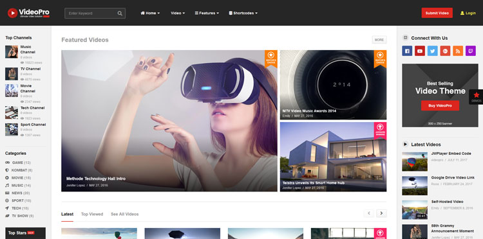Click the Buy VideoPro button
Screen dimensions: 483x239
[440, 105]
